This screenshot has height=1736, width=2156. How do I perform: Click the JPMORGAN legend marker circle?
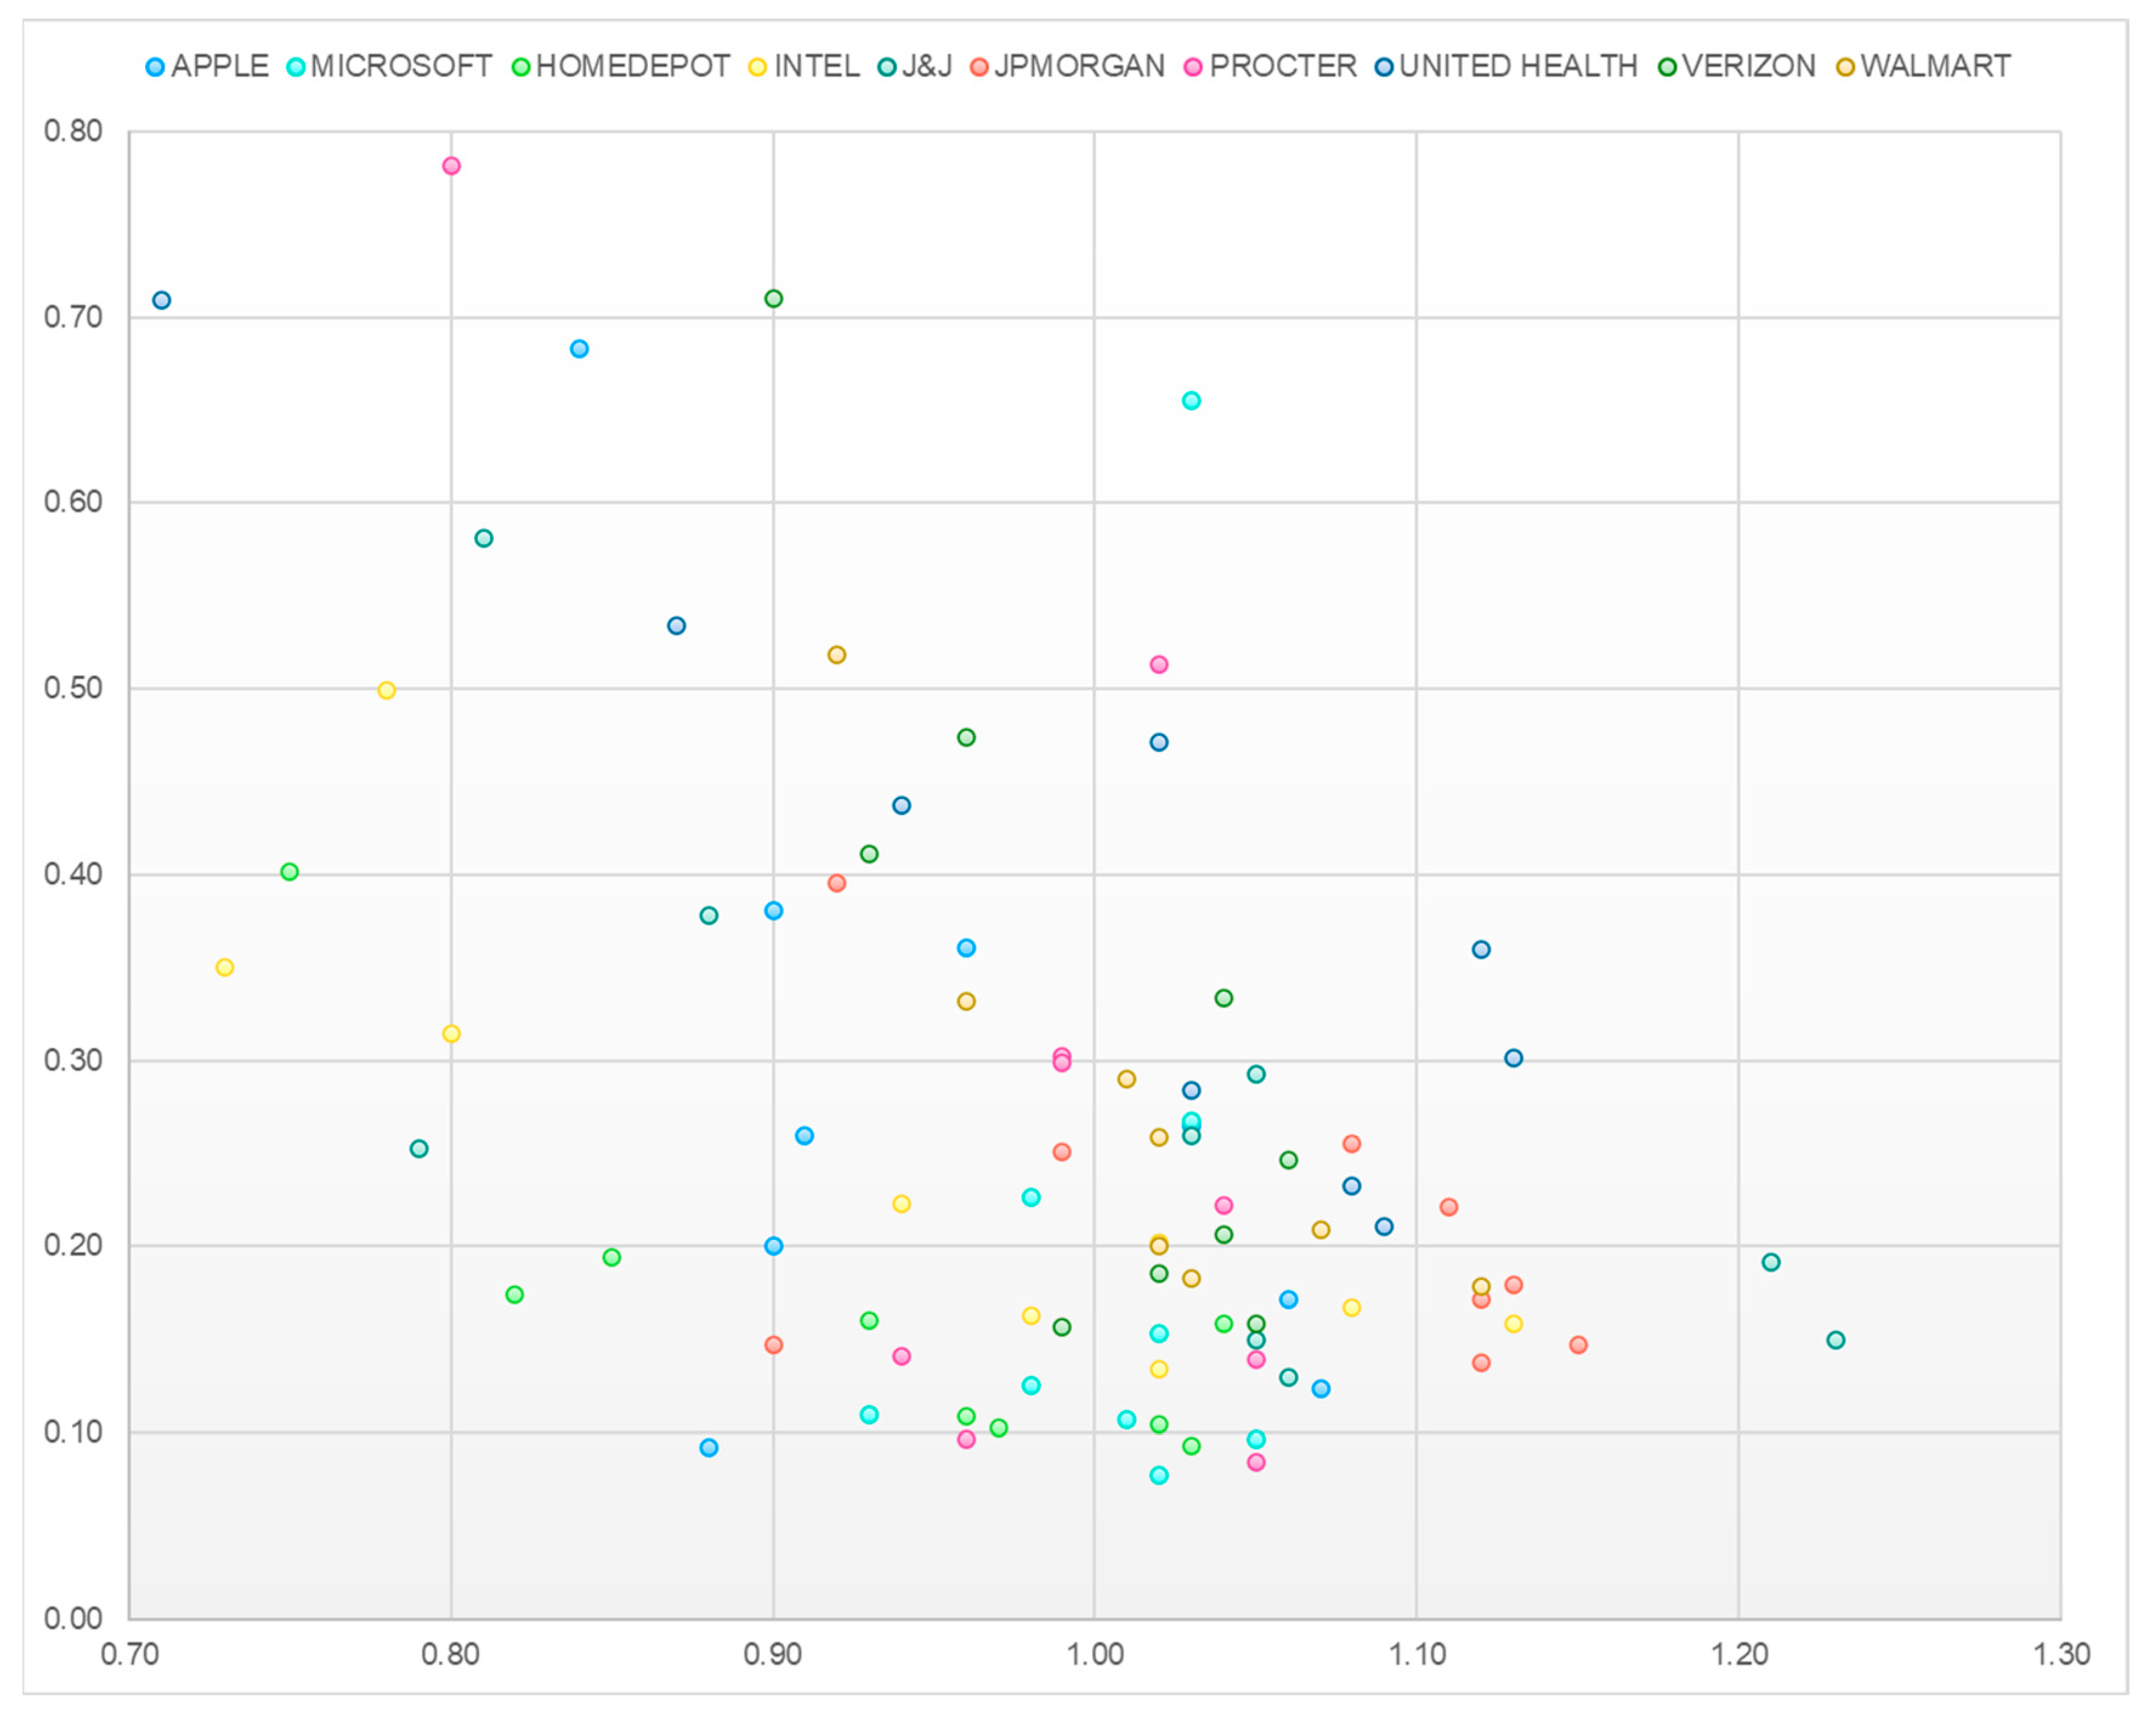pos(979,67)
